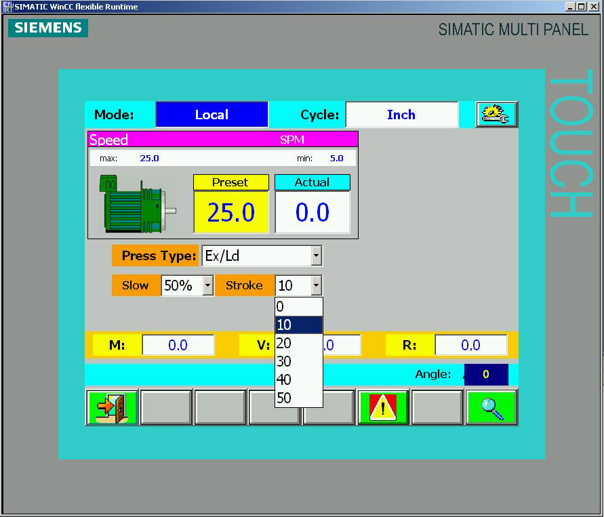Maximize the WinCC flexible Runtime window
The image size is (604, 517).
pos(582,7)
